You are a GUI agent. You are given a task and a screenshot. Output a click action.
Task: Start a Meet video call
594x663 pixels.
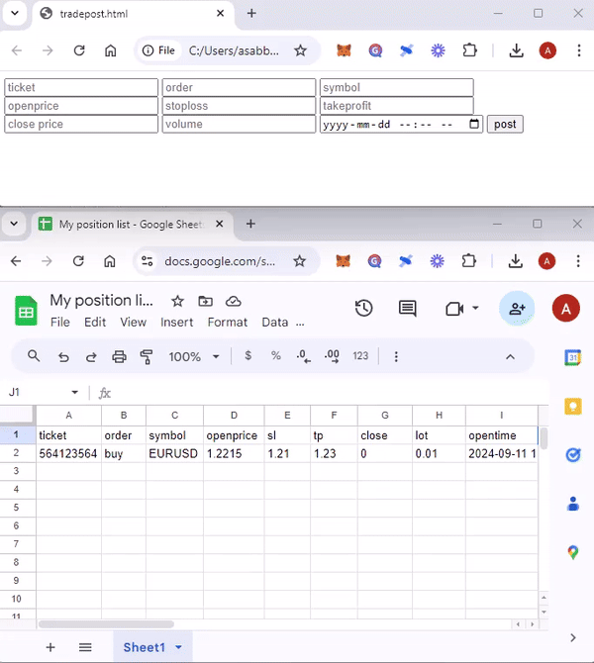(x=454, y=309)
